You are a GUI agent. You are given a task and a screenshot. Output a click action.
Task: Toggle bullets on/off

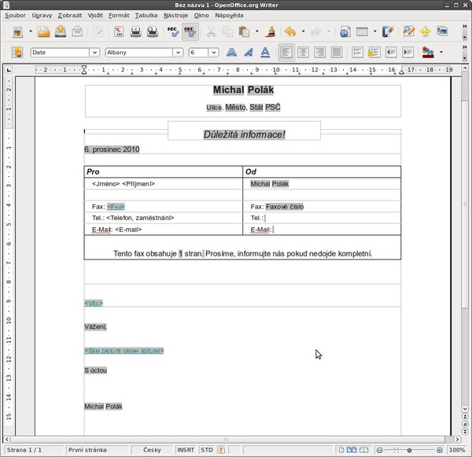pyautogui.click(x=374, y=53)
